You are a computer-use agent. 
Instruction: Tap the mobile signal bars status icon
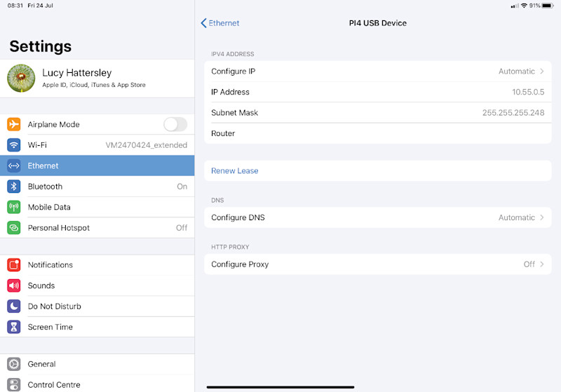515,6
